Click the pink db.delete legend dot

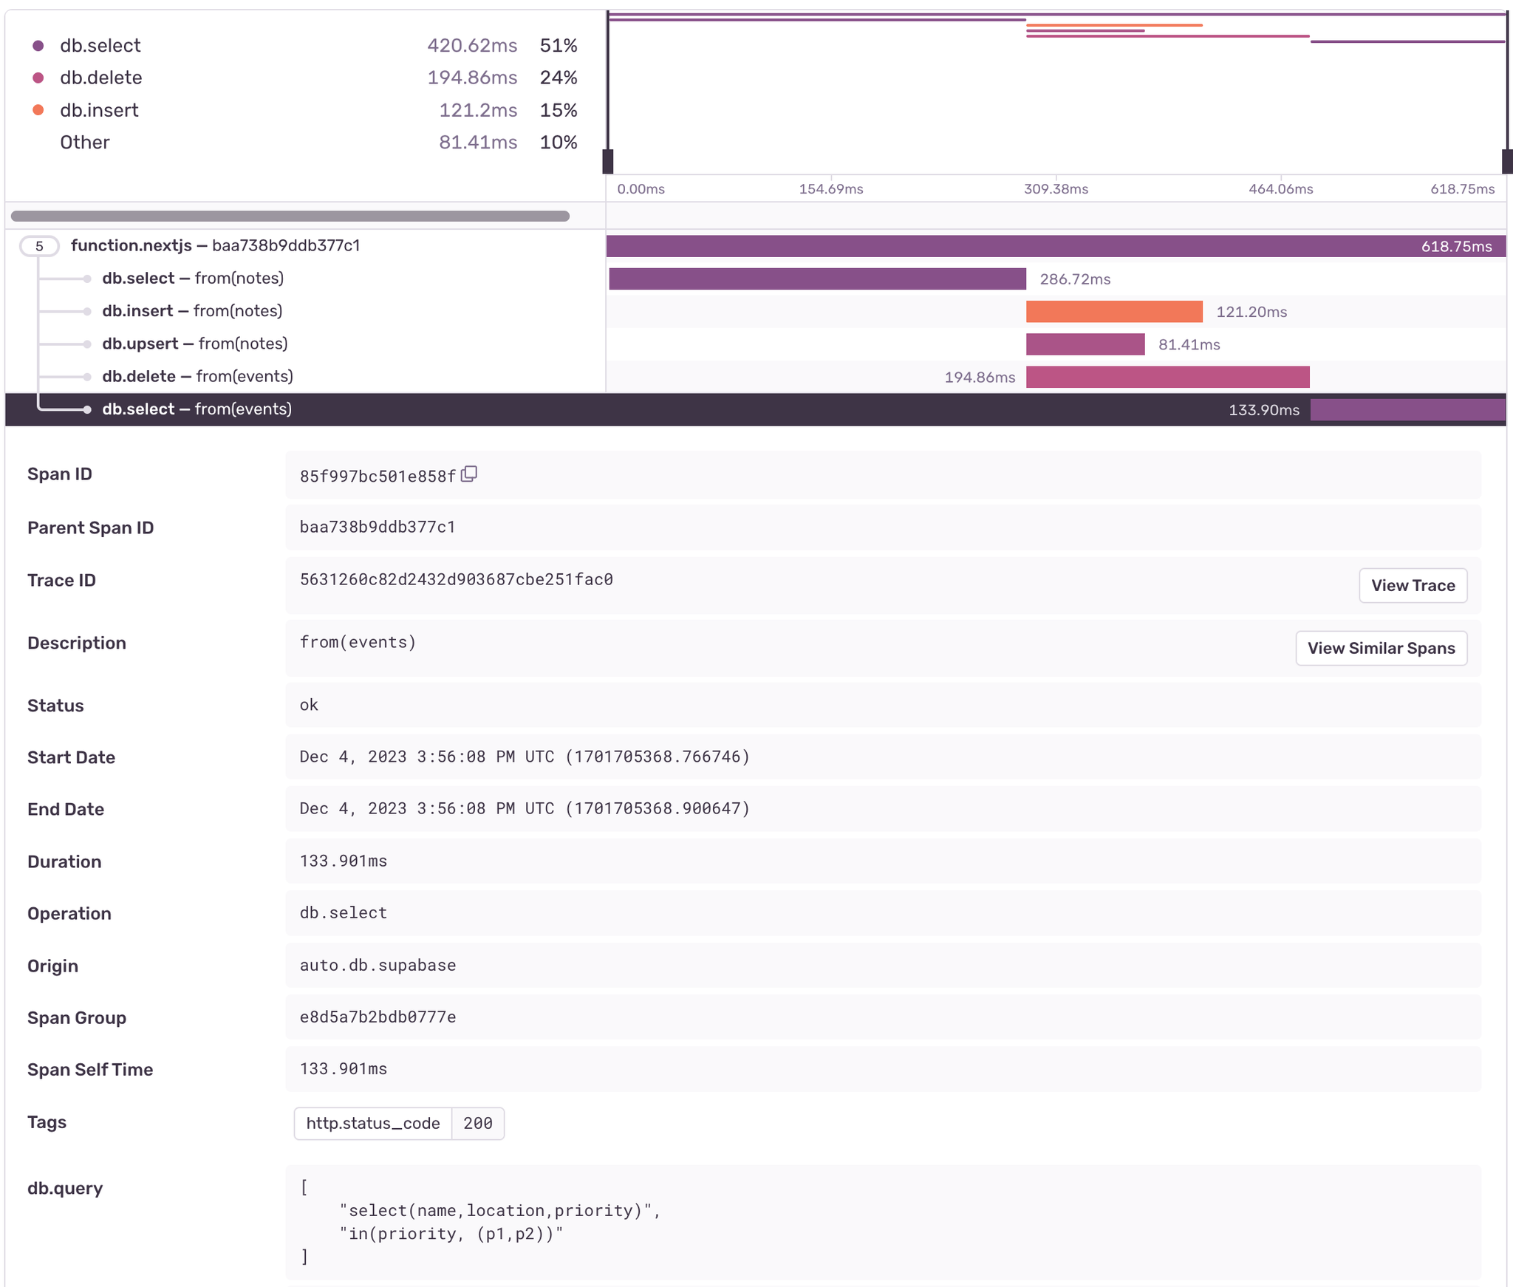tap(38, 78)
